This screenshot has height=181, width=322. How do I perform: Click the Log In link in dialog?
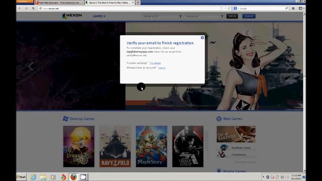(162, 68)
